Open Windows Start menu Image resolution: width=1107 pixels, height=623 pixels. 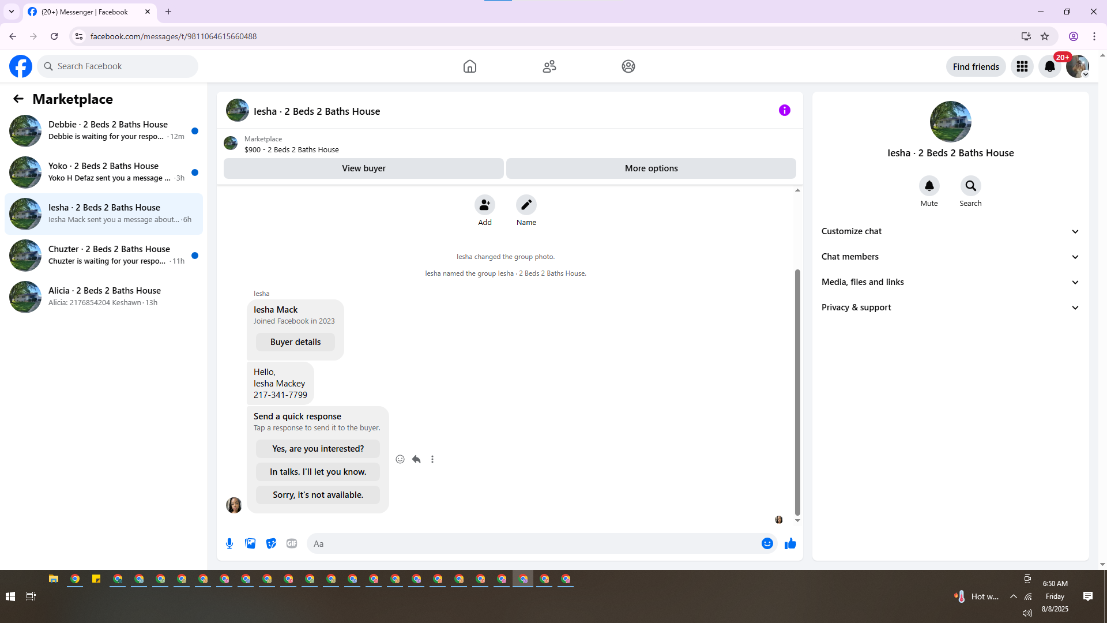(x=10, y=596)
